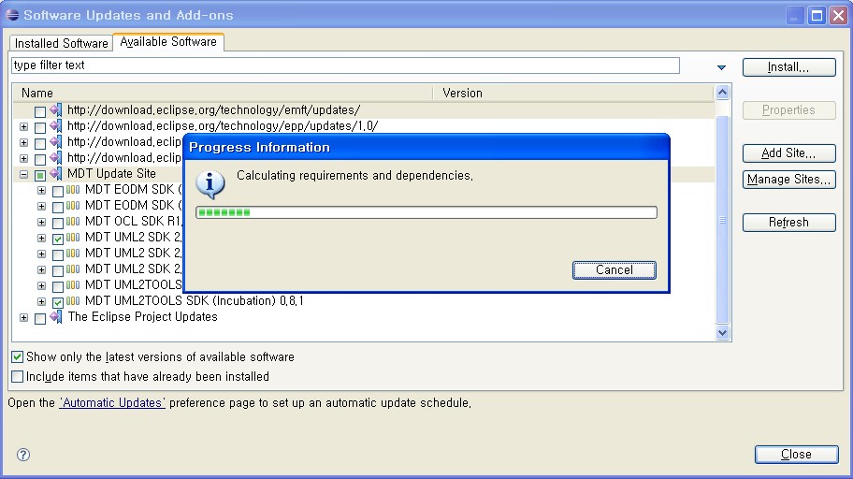Check The Eclipse Project Updates checkbox
Screen dimensions: 853x479
point(39,318)
